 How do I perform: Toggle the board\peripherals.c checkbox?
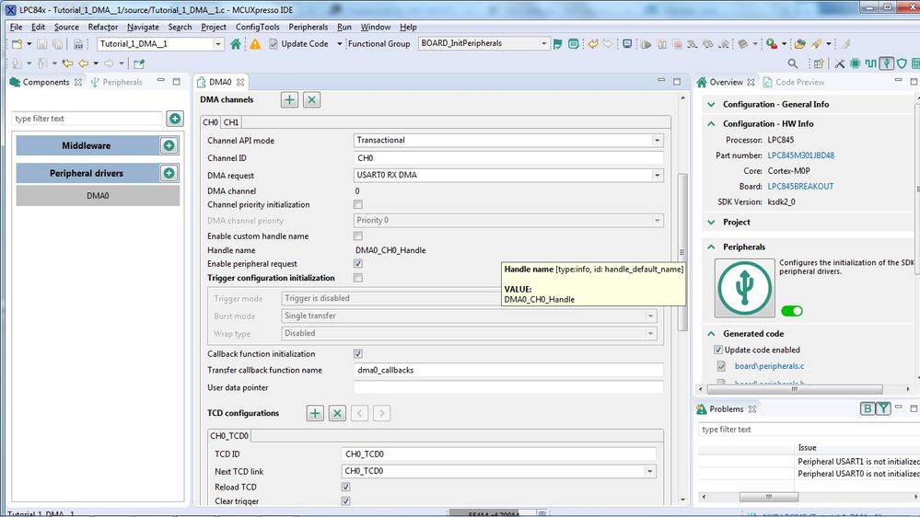point(721,366)
